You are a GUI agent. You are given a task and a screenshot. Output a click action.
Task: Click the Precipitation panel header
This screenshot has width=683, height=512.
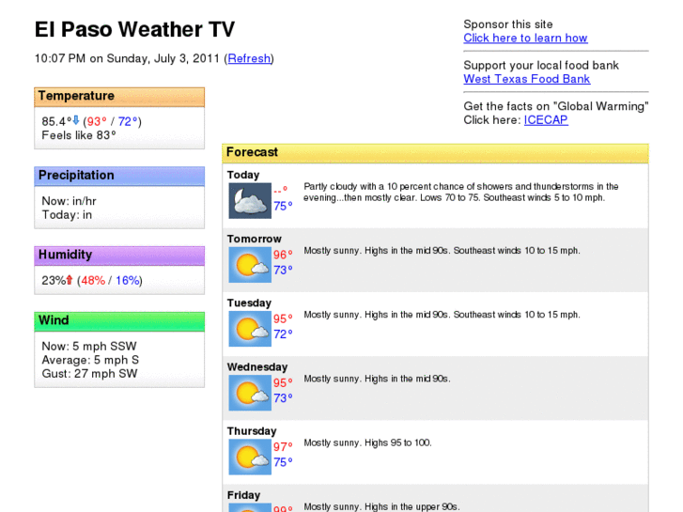119,176
